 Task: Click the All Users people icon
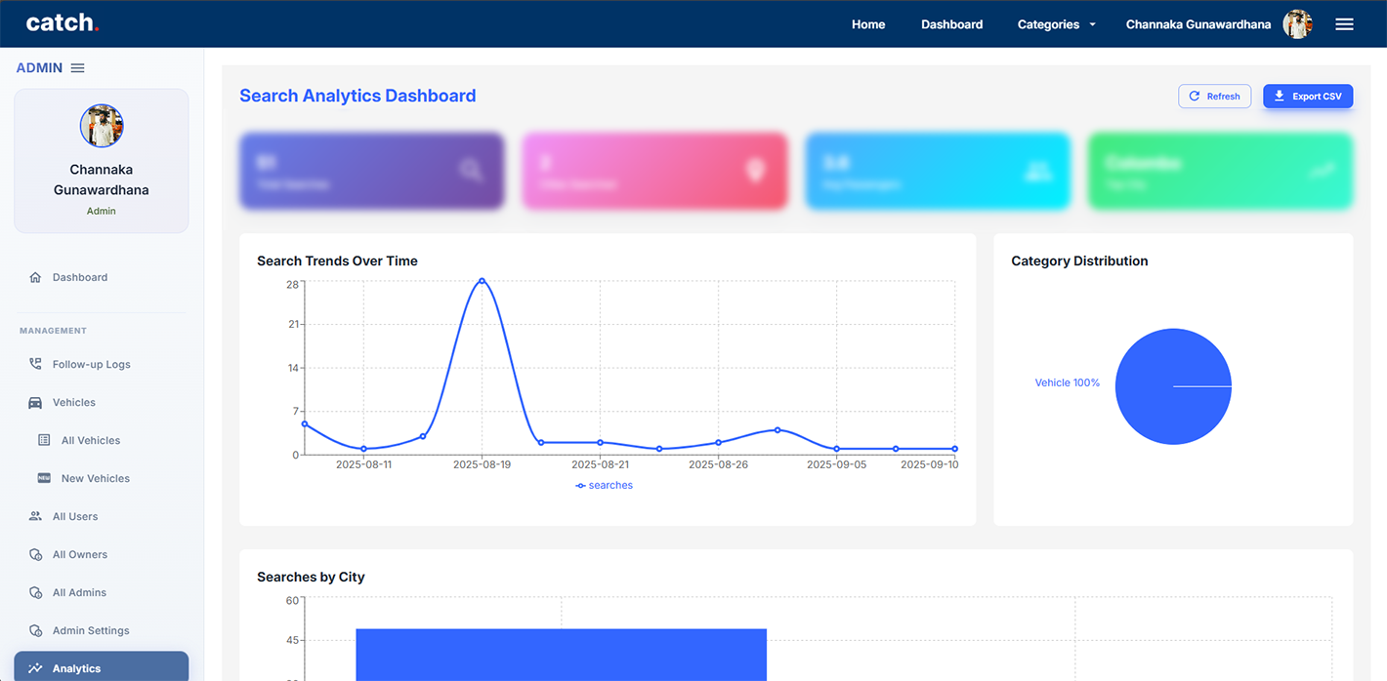pos(35,516)
